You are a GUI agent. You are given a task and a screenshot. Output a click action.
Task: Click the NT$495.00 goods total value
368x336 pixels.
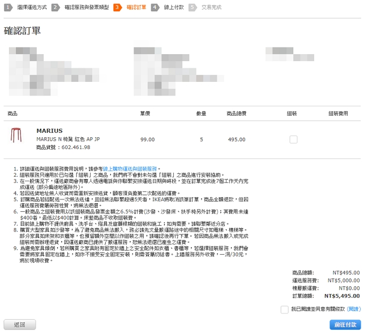click(346, 273)
